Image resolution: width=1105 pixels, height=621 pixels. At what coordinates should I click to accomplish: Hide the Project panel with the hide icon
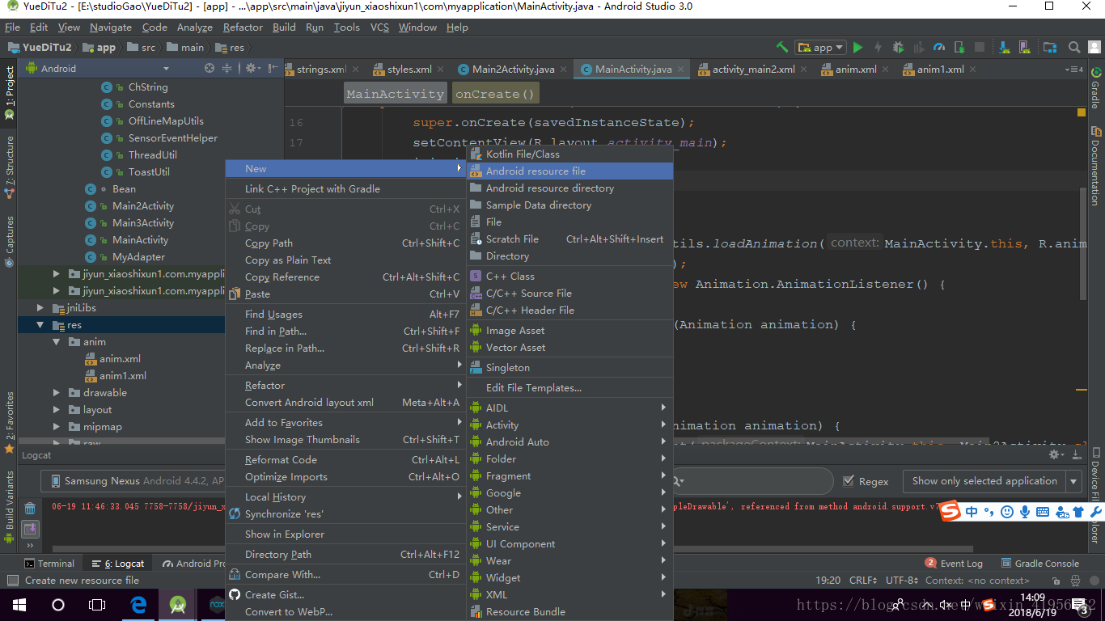[273, 69]
